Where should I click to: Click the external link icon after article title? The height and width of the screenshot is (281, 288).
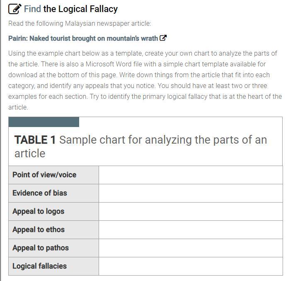click(x=163, y=38)
